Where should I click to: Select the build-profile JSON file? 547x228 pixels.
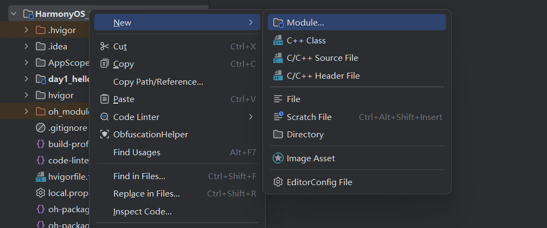coord(44,144)
